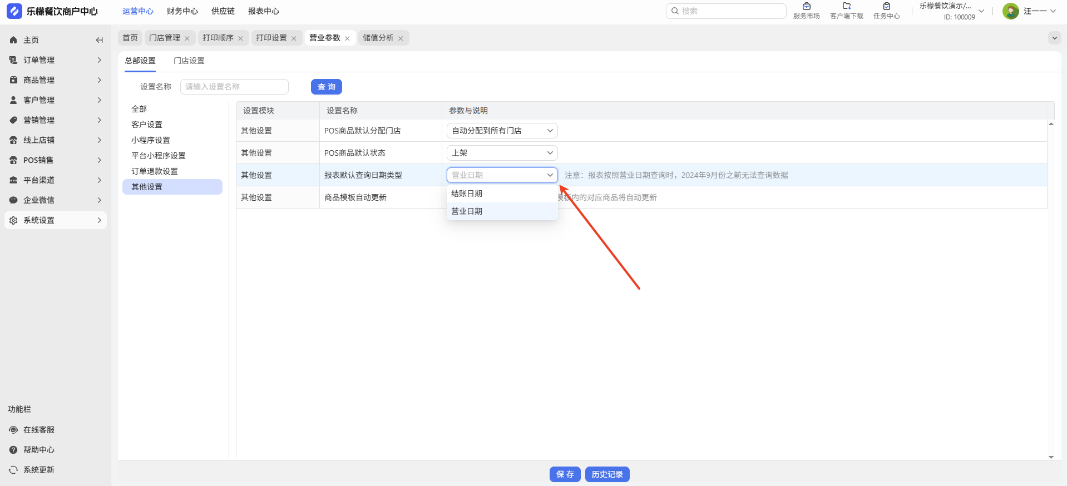Open 任务中心 from top bar
Image resolution: width=1067 pixels, height=486 pixels.
(x=887, y=11)
